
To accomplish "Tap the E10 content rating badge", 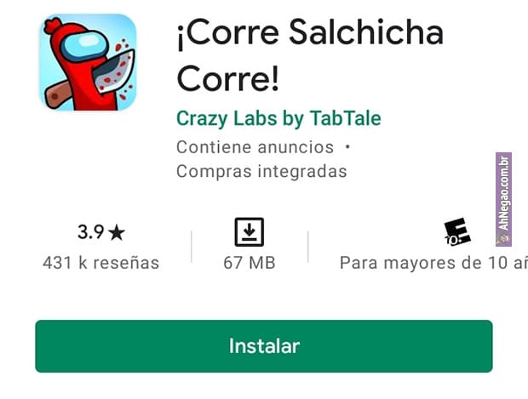I will click(456, 232).
